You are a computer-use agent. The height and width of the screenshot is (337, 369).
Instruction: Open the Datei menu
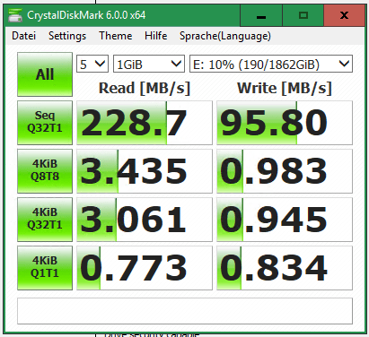point(23,36)
